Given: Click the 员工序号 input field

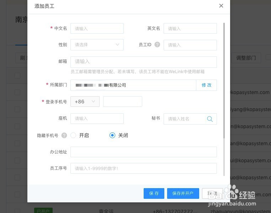Looking at the screenshot, I should [x=144, y=168].
